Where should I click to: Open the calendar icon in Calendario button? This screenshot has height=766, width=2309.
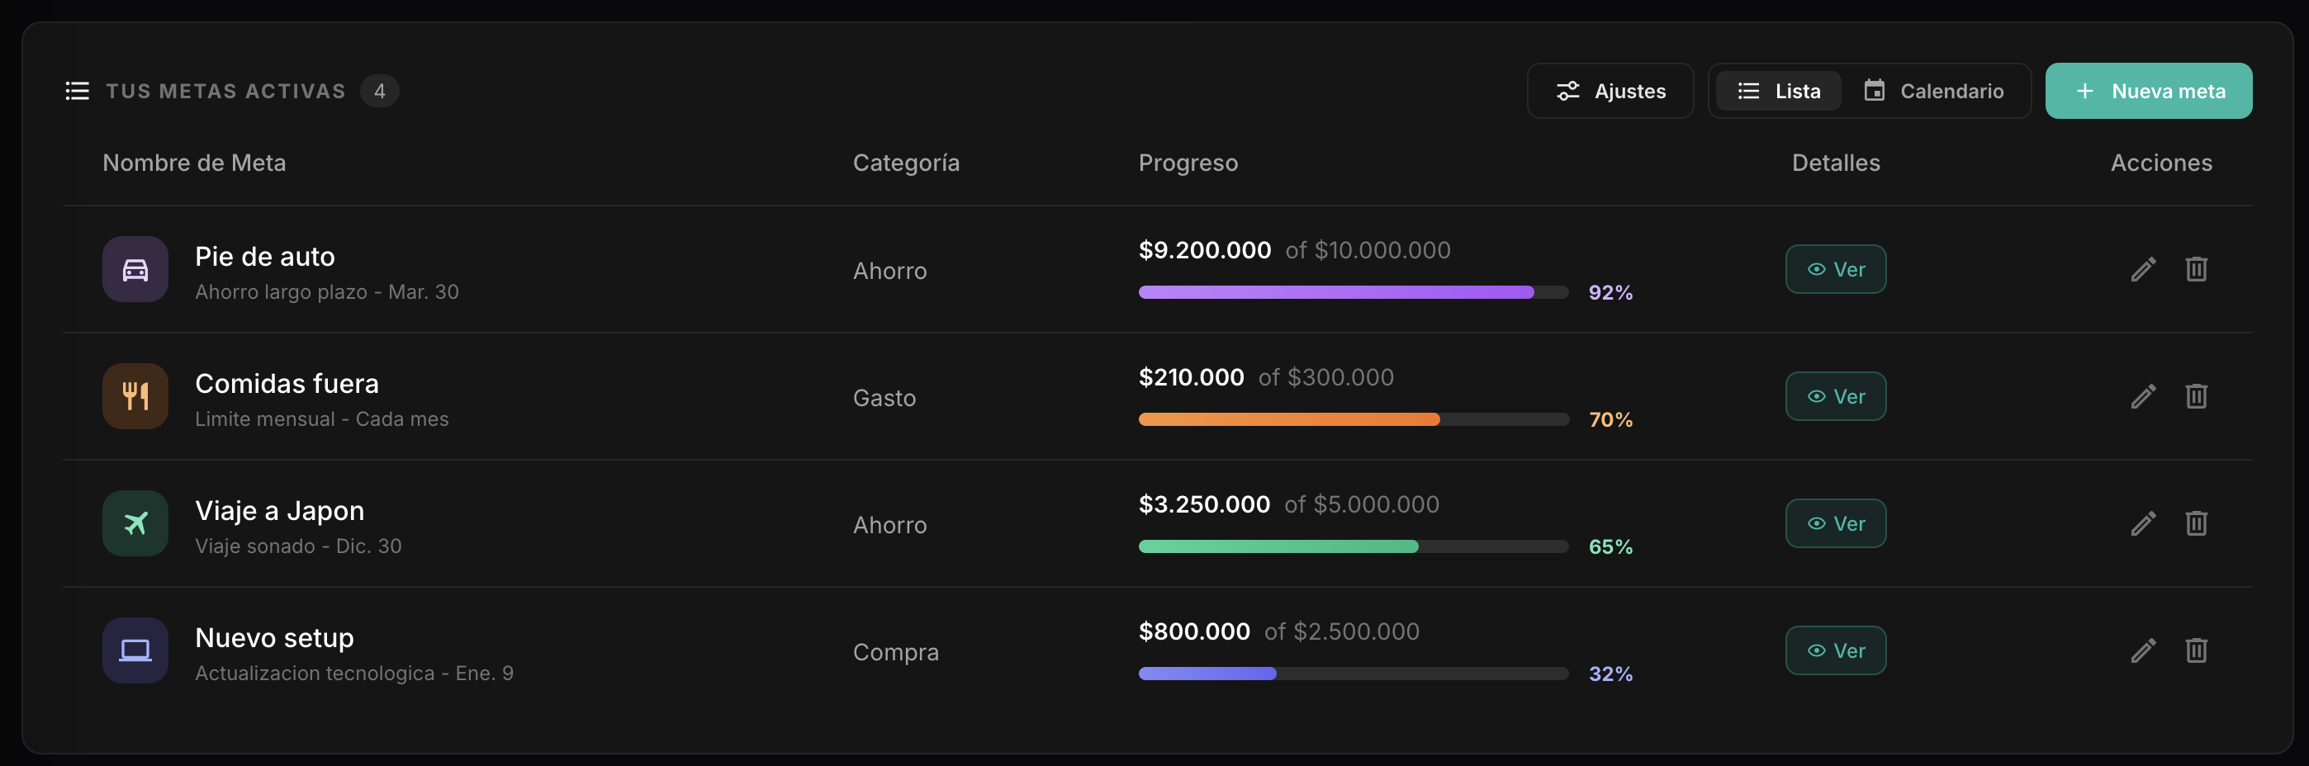pos(1875,90)
